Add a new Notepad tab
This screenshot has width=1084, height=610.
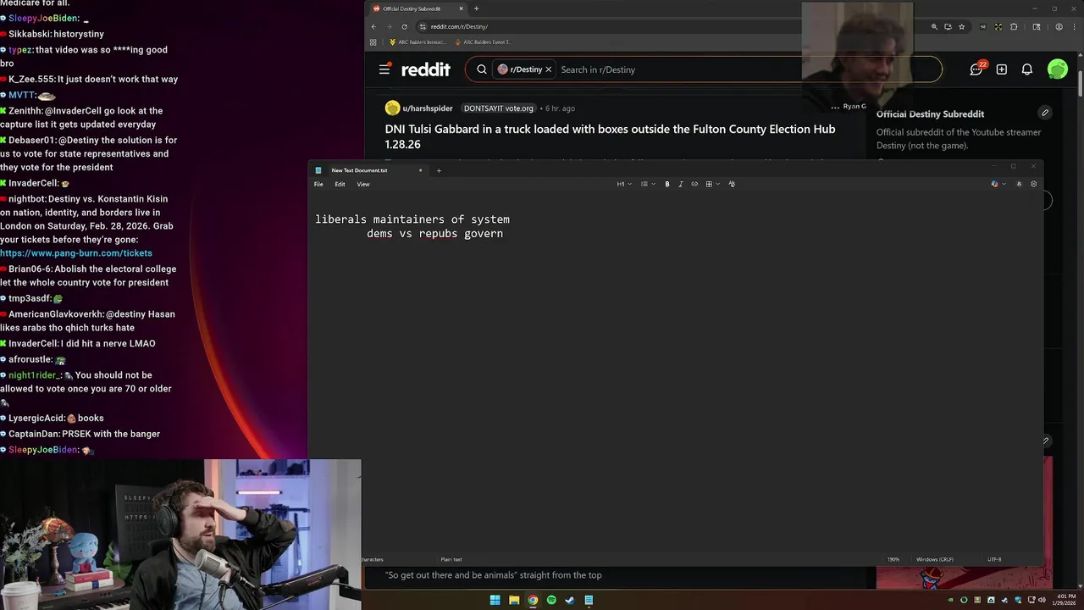[439, 170]
